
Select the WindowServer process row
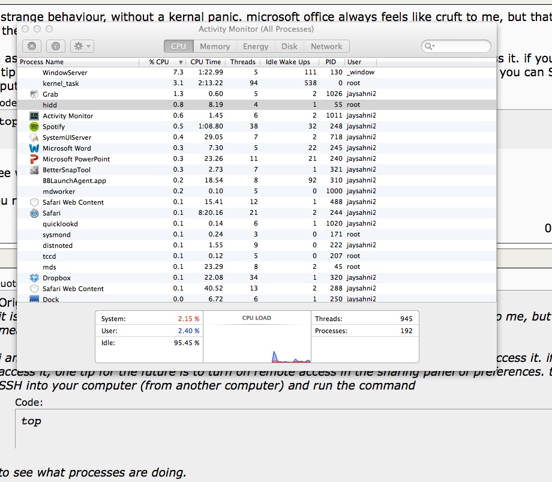click(x=257, y=73)
